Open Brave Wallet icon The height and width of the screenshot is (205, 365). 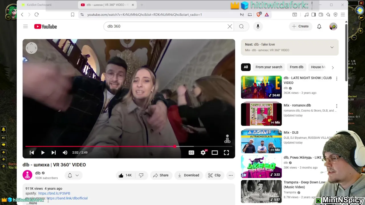pyautogui.click(x=321, y=15)
